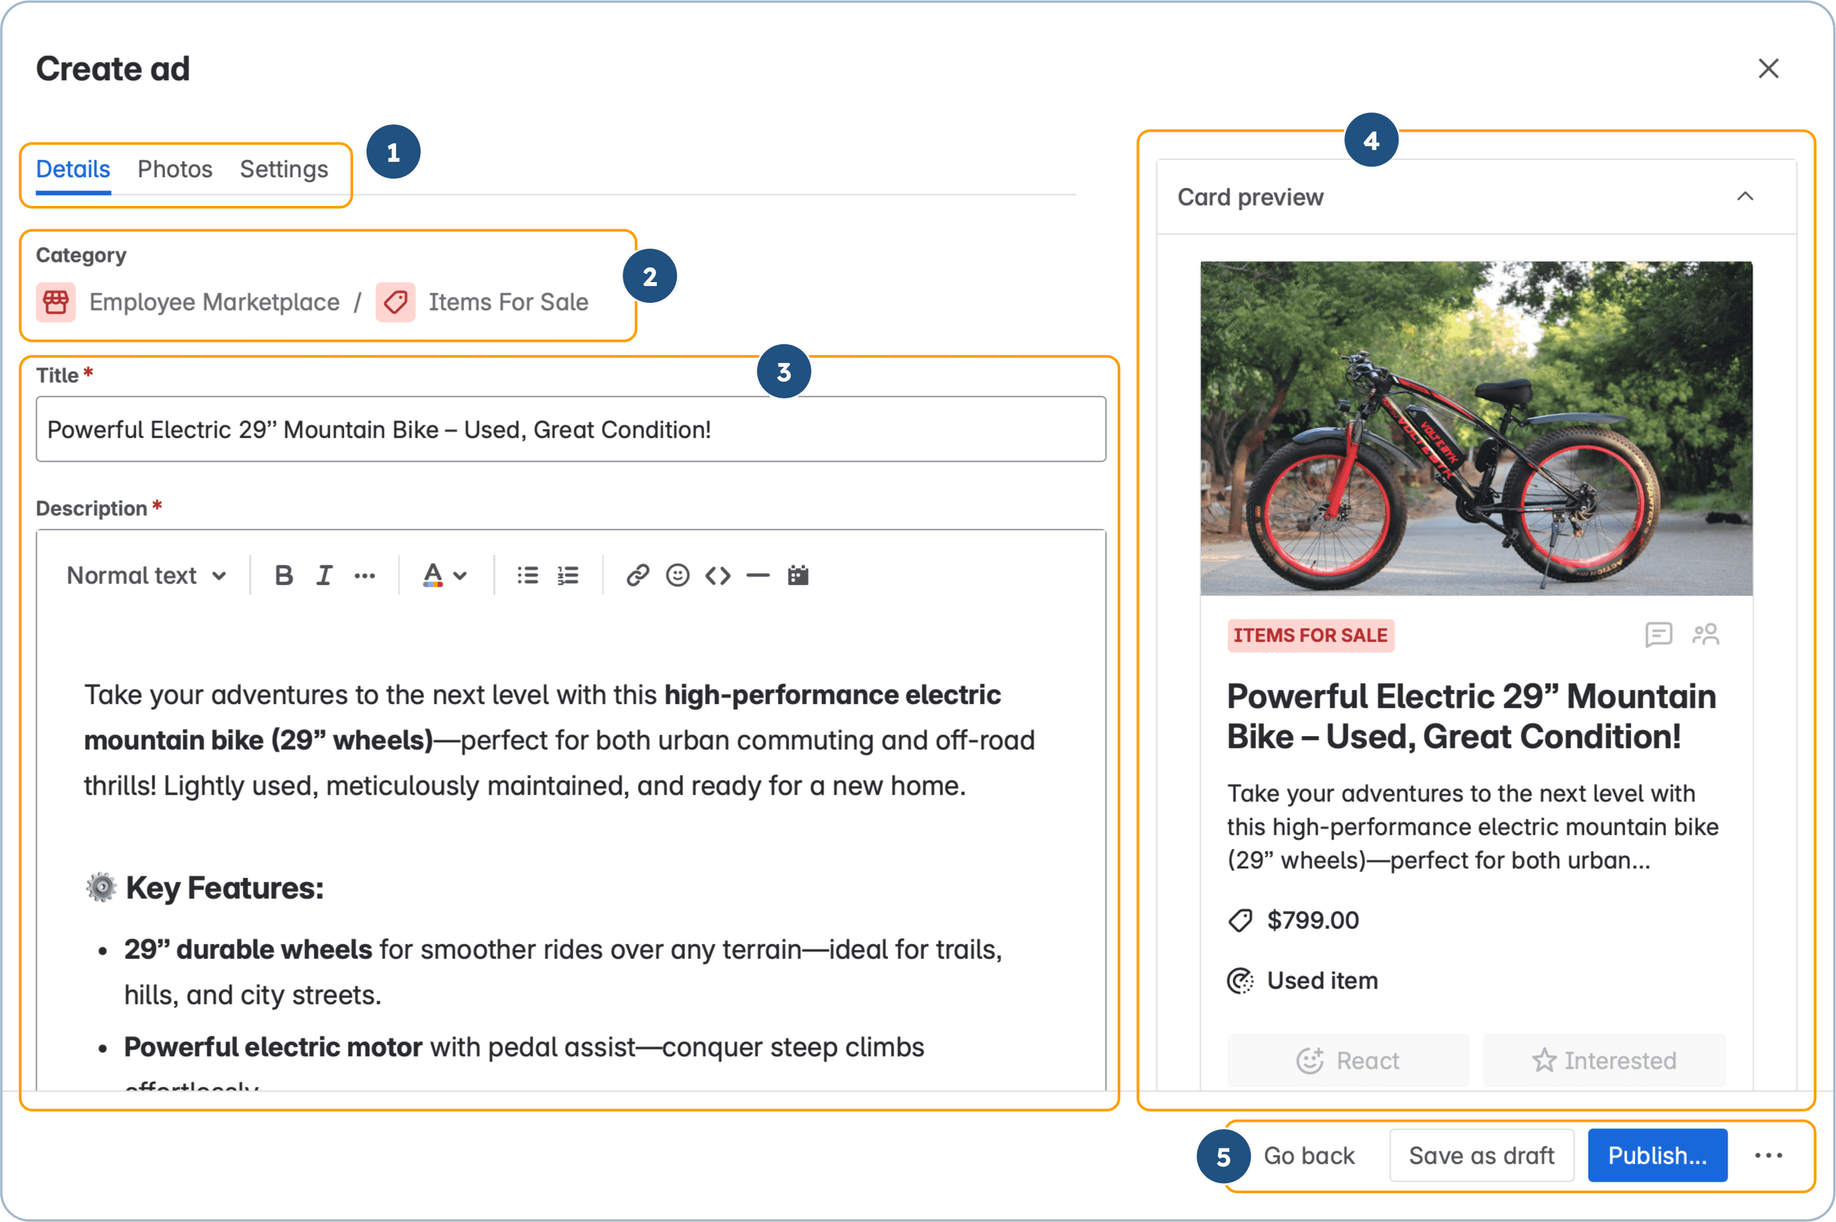Switch to the Photos tab
Viewport: 1836px width, 1222px height.
click(x=175, y=169)
